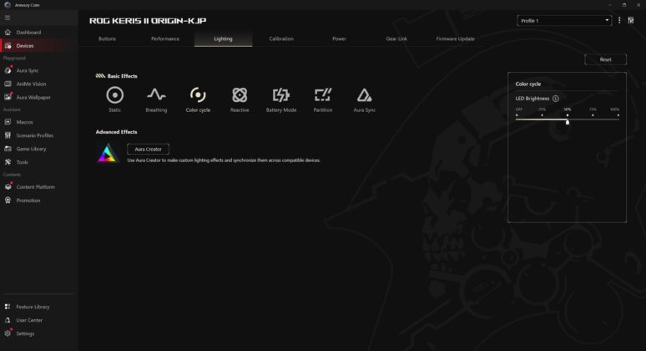Open Game Library in the sidebar
The image size is (646, 351).
point(38,149)
